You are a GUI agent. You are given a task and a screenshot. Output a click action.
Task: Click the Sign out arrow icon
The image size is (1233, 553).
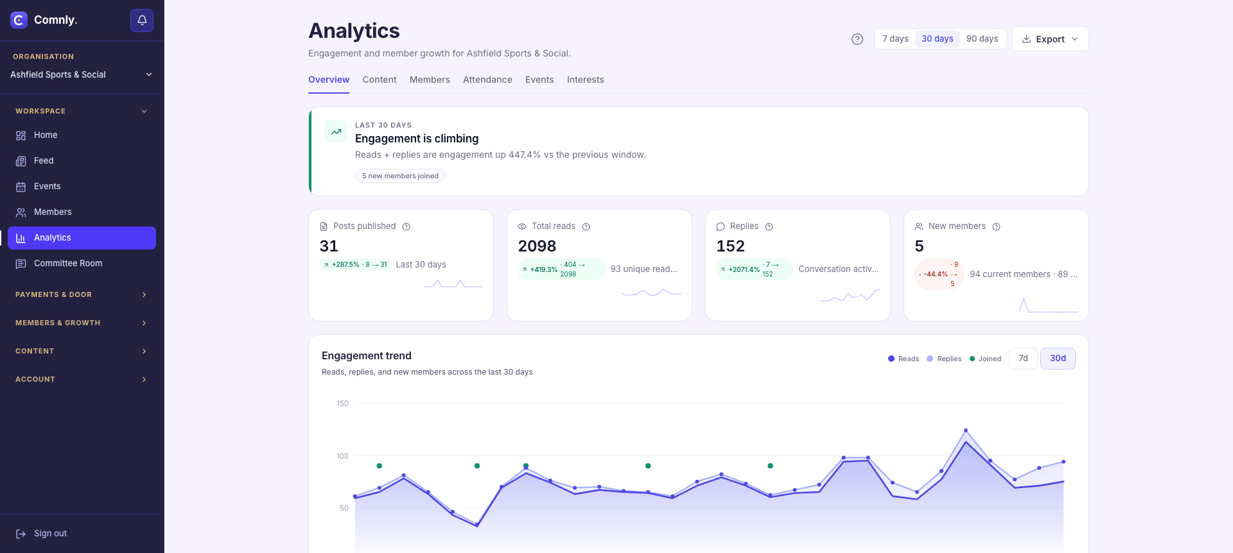tap(21, 534)
